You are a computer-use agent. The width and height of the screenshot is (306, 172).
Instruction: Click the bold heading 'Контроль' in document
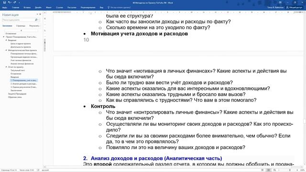click(x=103, y=106)
